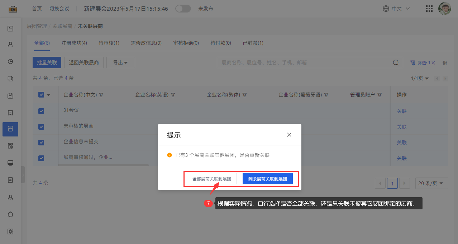Click the bell notification icon in sidebar
This screenshot has height=244, width=458.
pos(10,214)
